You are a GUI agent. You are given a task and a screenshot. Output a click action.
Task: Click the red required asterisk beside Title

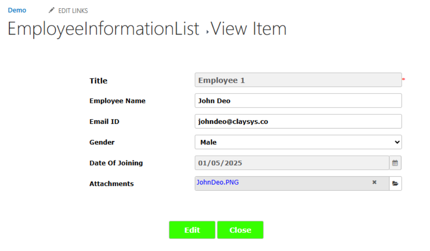tap(404, 79)
